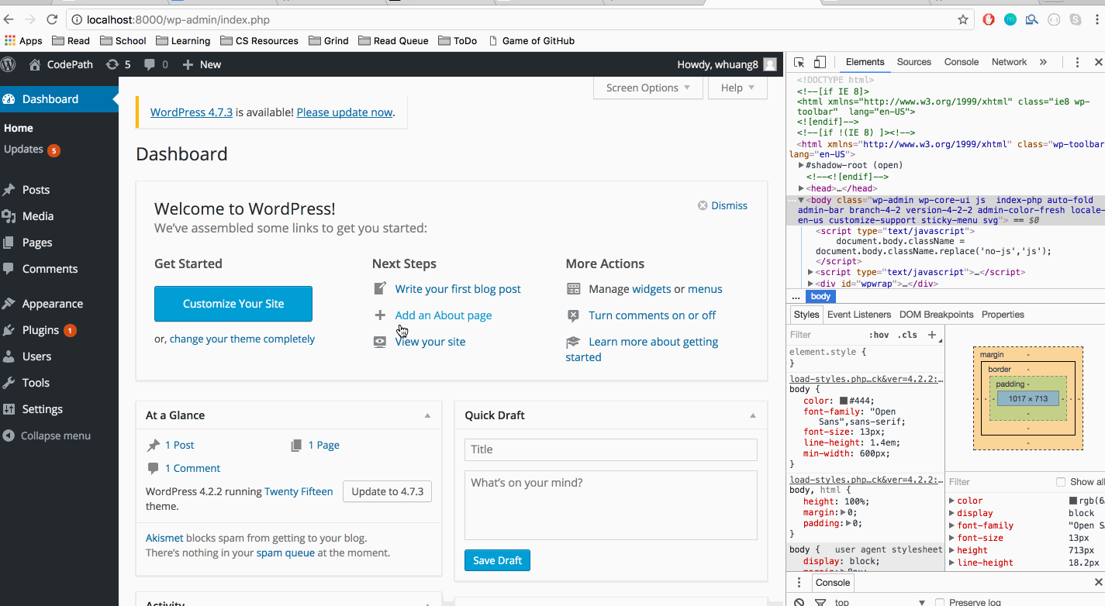Click the Pages icon in sidebar

(9, 243)
